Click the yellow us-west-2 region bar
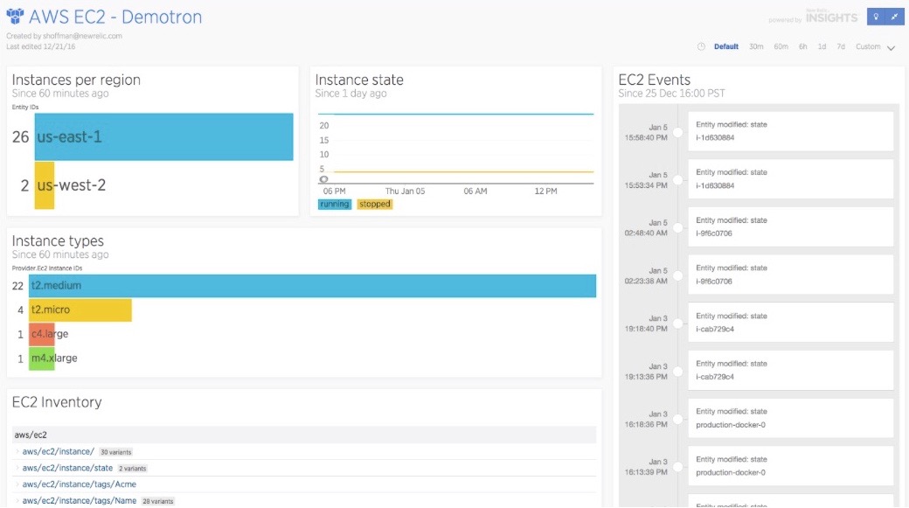The width and height of the screenshot is (909, 508). click(x=44, y=185)
